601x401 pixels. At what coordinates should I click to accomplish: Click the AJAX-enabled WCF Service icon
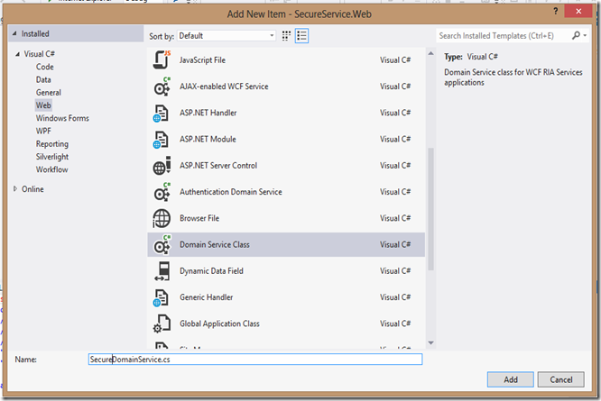[162, 87]
